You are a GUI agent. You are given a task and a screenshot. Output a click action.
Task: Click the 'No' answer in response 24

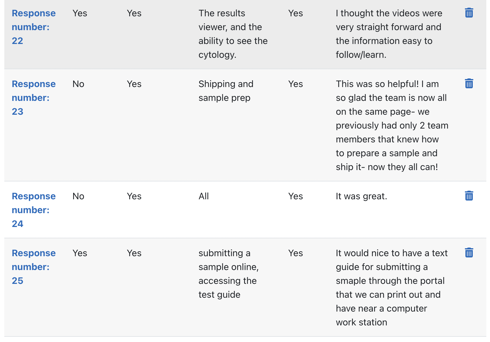pyautogui.click(x=78, y=196)
